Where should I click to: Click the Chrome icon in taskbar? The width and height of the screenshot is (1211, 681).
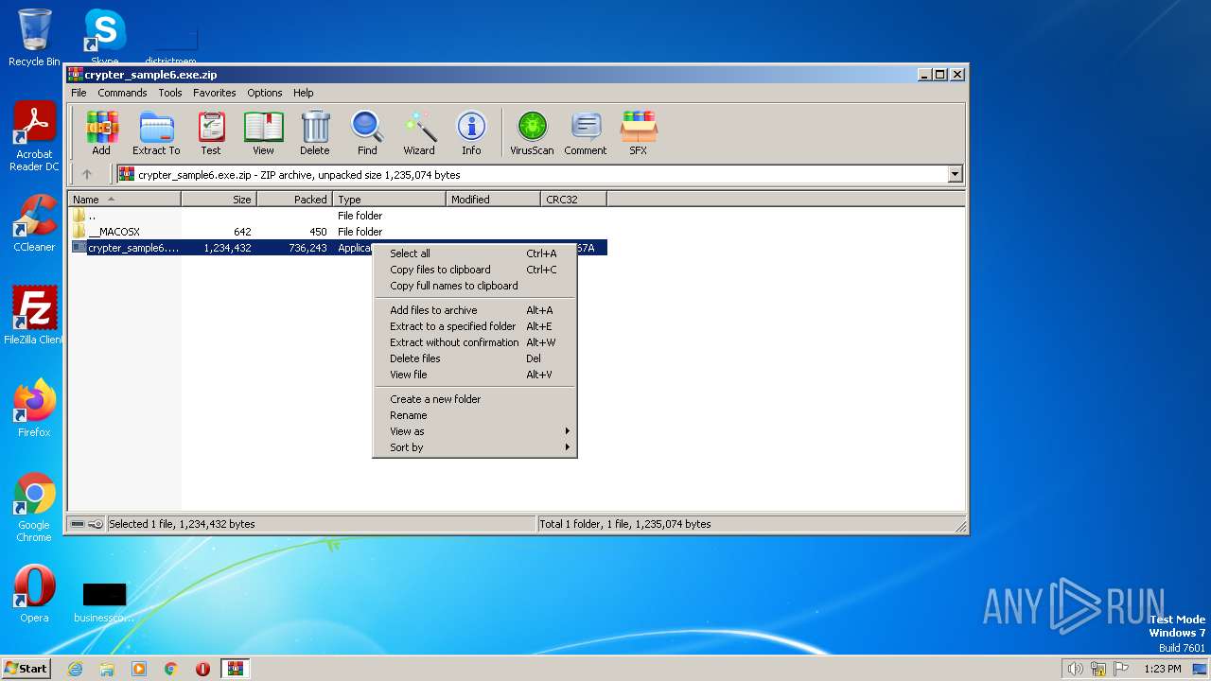171,669
